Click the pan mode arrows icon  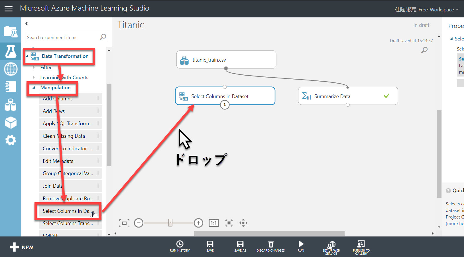click(243, 223)
